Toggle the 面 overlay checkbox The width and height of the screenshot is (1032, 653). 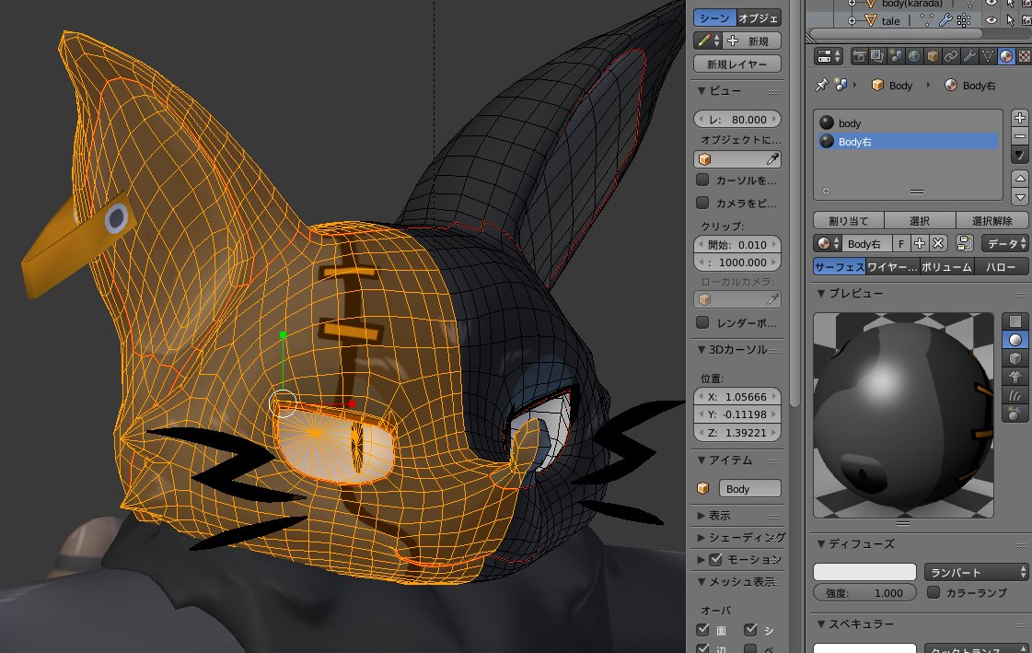[702, 630]
